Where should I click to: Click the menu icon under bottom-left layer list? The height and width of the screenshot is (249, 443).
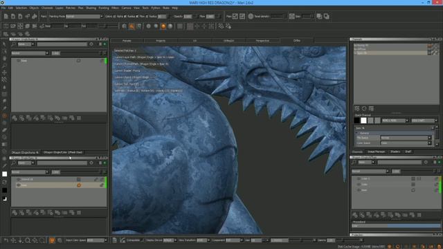79,212
